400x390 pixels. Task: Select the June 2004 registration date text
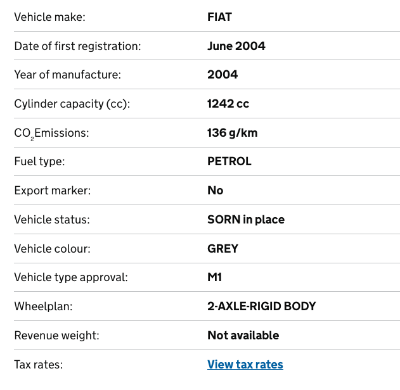[x=236, y=46]
